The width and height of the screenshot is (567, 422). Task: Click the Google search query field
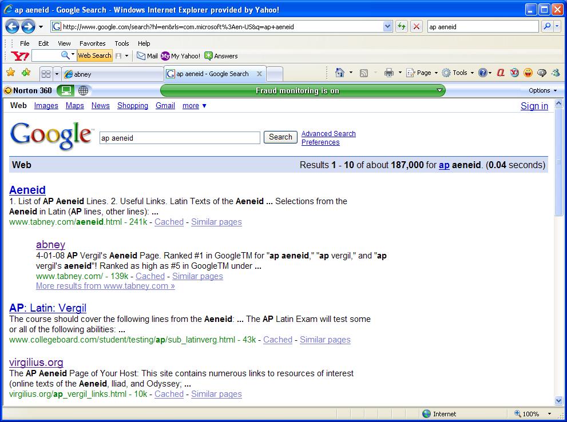(x=180, y=138)
